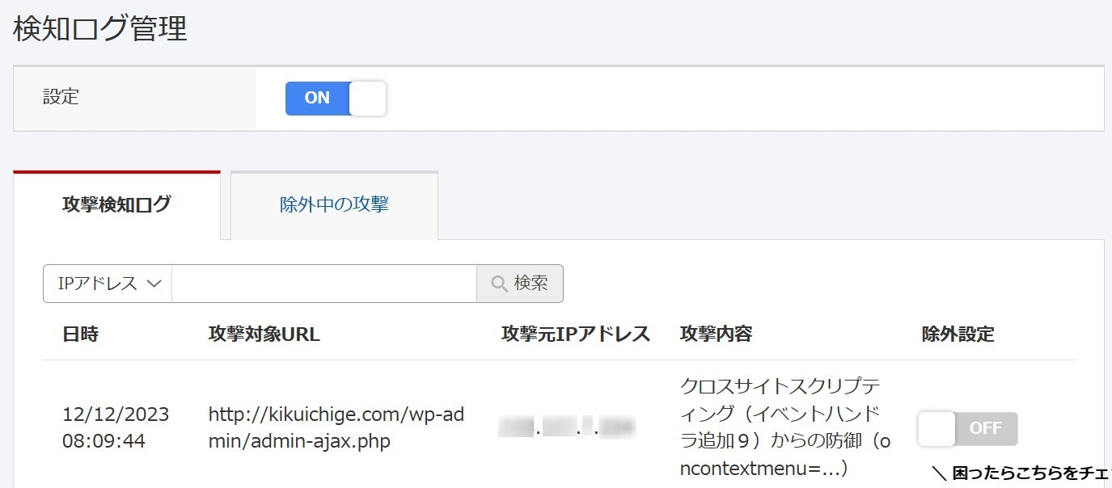Switch to the 除外中の攻撃 tab
This screenshot has width=1112, height=488.
[x=334, y=205]
